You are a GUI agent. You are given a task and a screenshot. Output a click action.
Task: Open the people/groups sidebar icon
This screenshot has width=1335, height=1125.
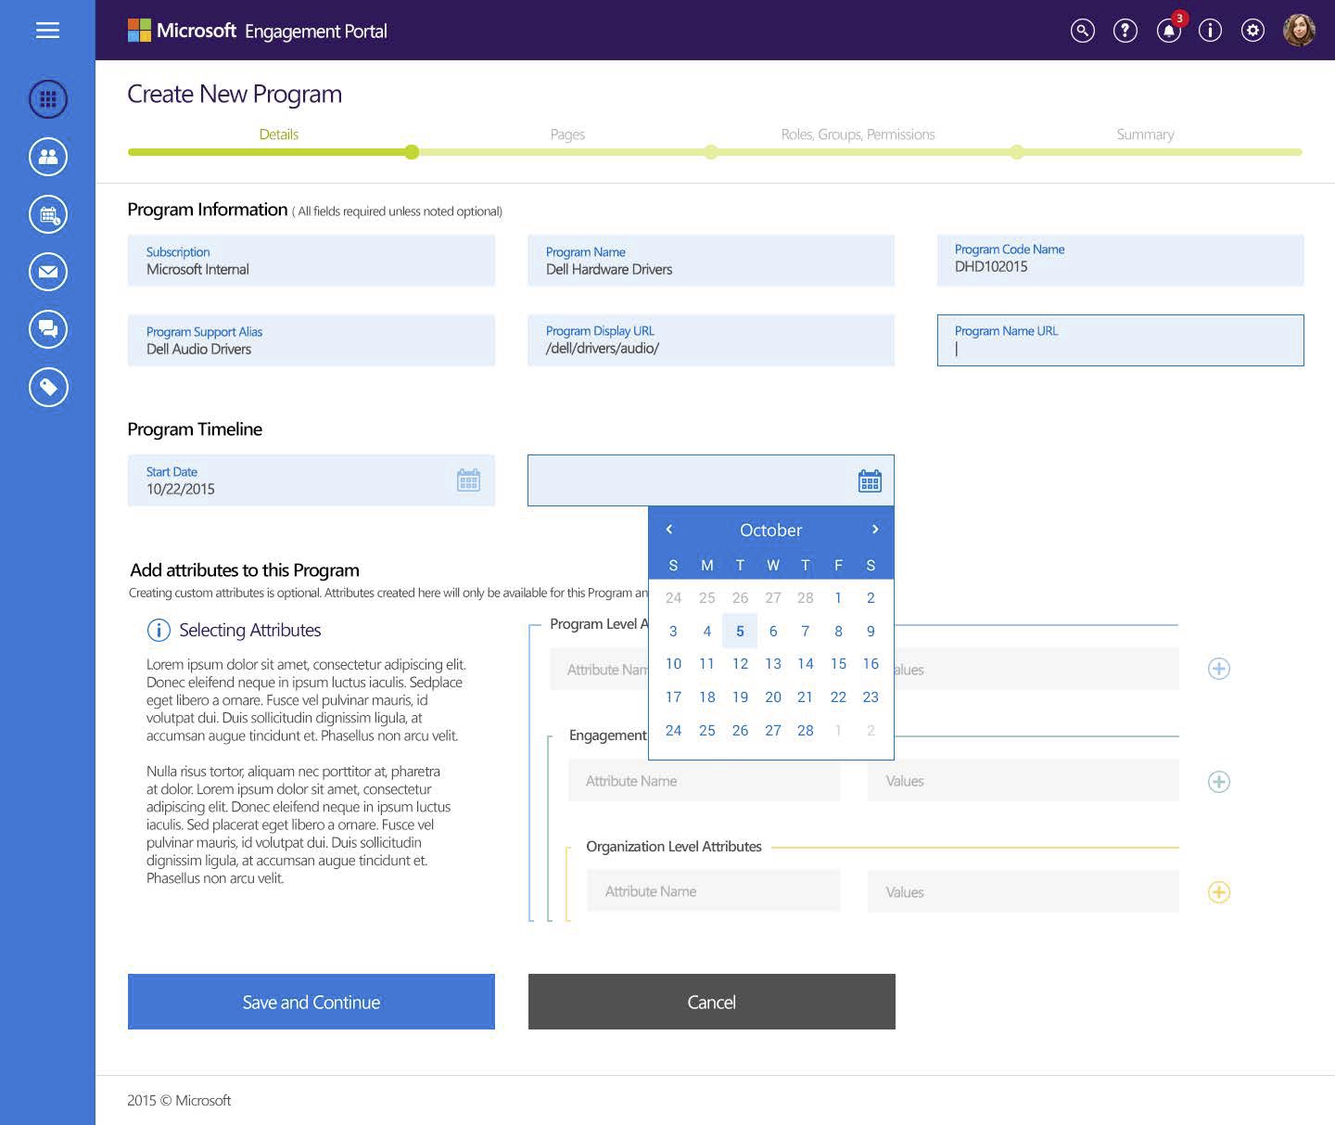(x=48, y=157)
